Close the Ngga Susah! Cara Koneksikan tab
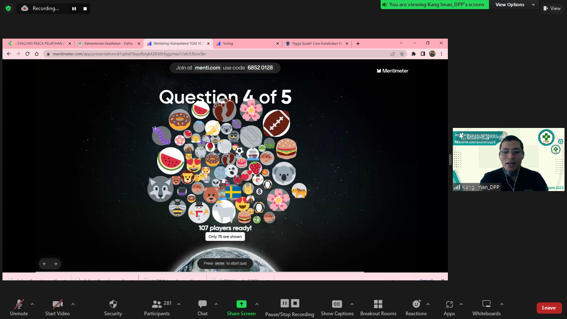 click(347, 43)
